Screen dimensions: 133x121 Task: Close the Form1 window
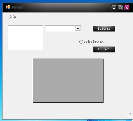click(x=127, y=8)
